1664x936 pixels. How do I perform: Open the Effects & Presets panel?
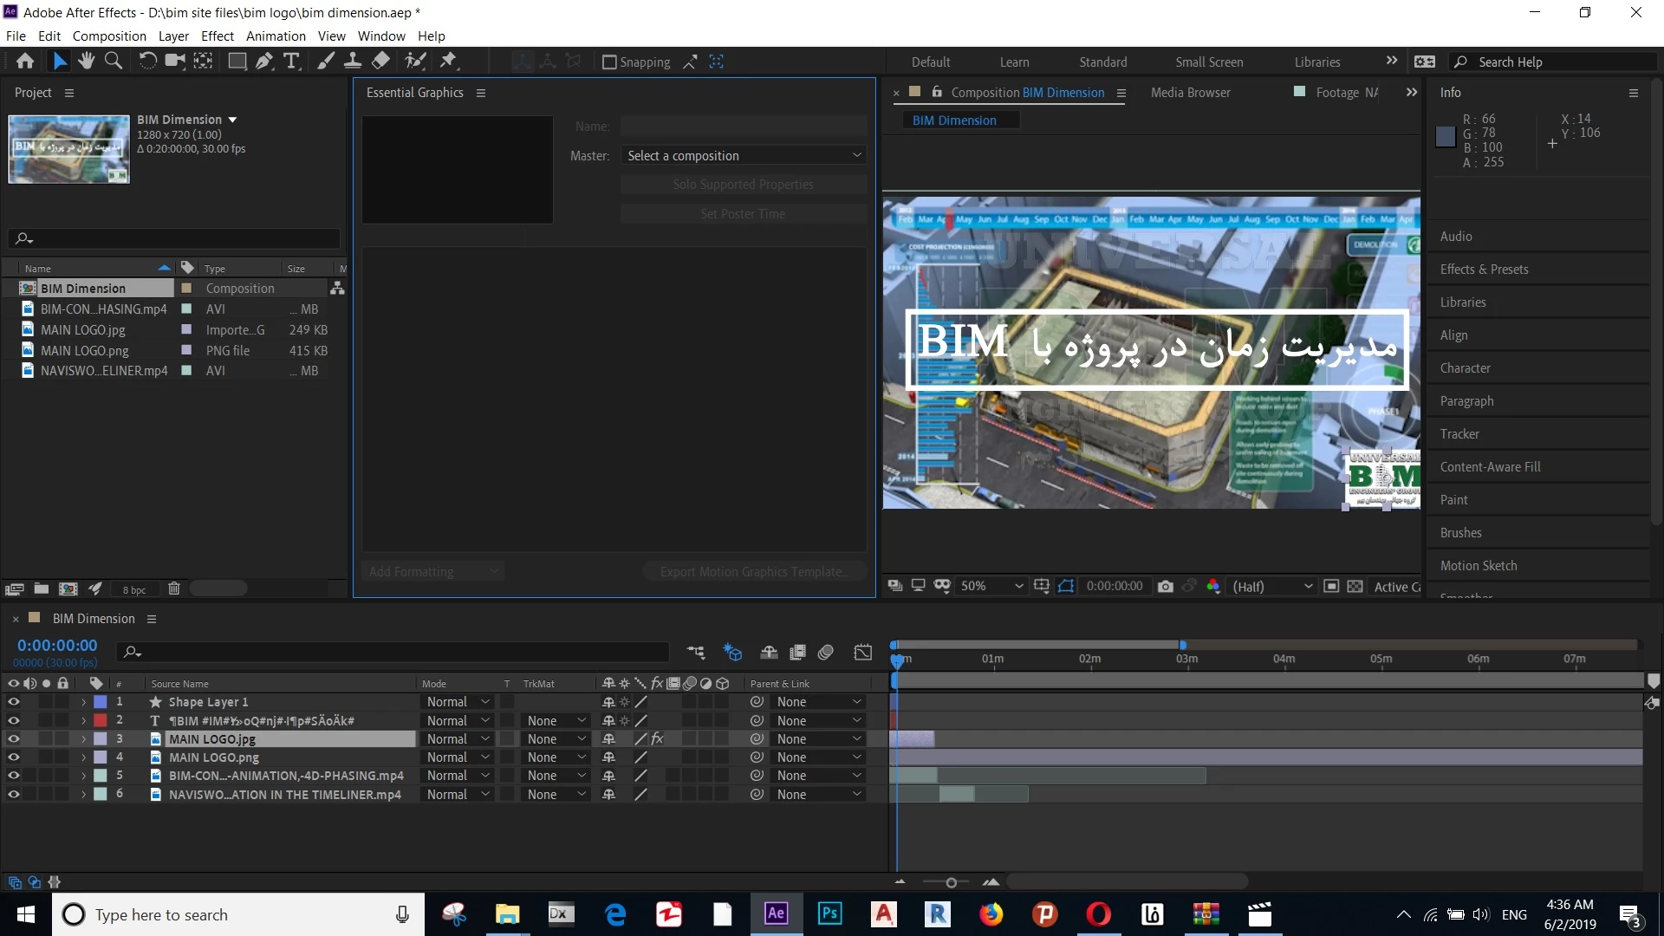pyautogui.click(x=1484, y=270)
